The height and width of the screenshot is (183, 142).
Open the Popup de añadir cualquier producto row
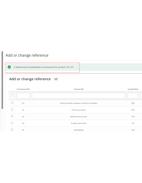coord(75,103)
